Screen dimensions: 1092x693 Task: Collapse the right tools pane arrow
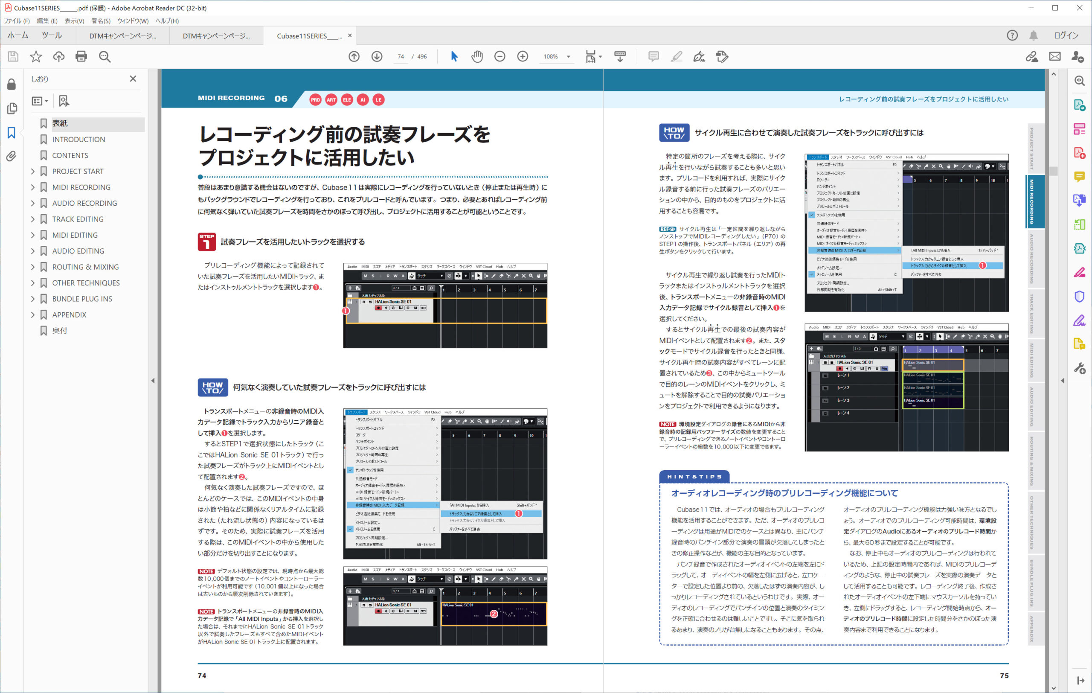(1063, 381)
